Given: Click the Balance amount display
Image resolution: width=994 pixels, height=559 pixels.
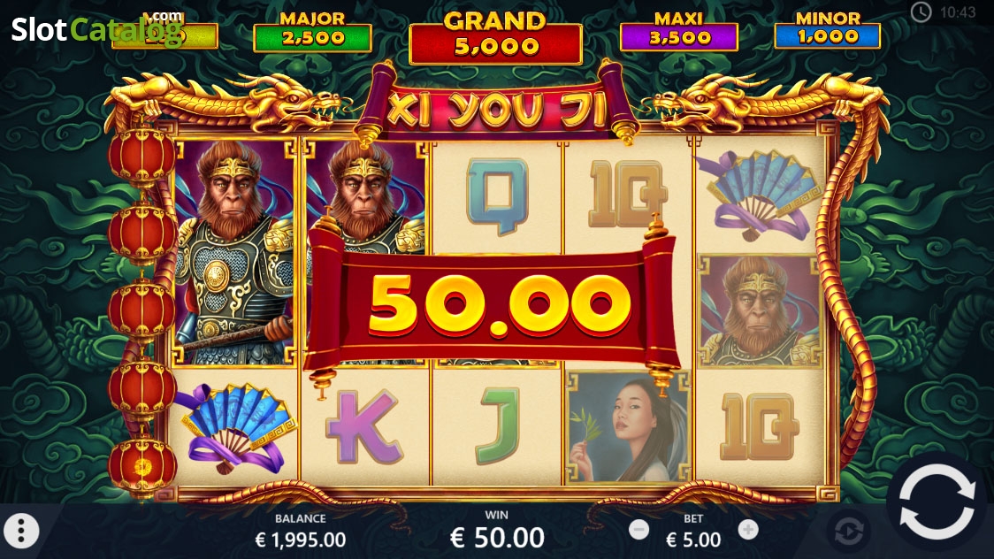Looking at the screenshot, I should coord(301,540).
